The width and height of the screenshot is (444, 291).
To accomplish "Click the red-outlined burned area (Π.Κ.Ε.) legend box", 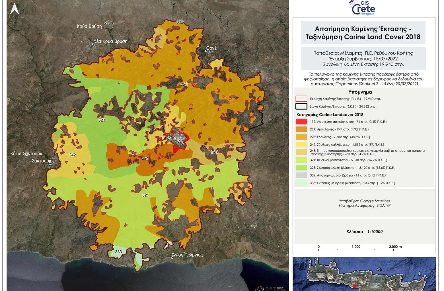I will (x=301, y=99).
